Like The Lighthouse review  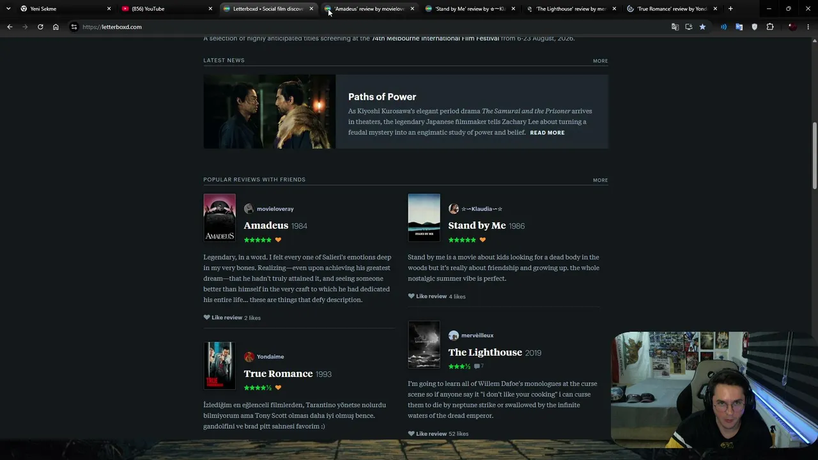(x=427, y=434)
